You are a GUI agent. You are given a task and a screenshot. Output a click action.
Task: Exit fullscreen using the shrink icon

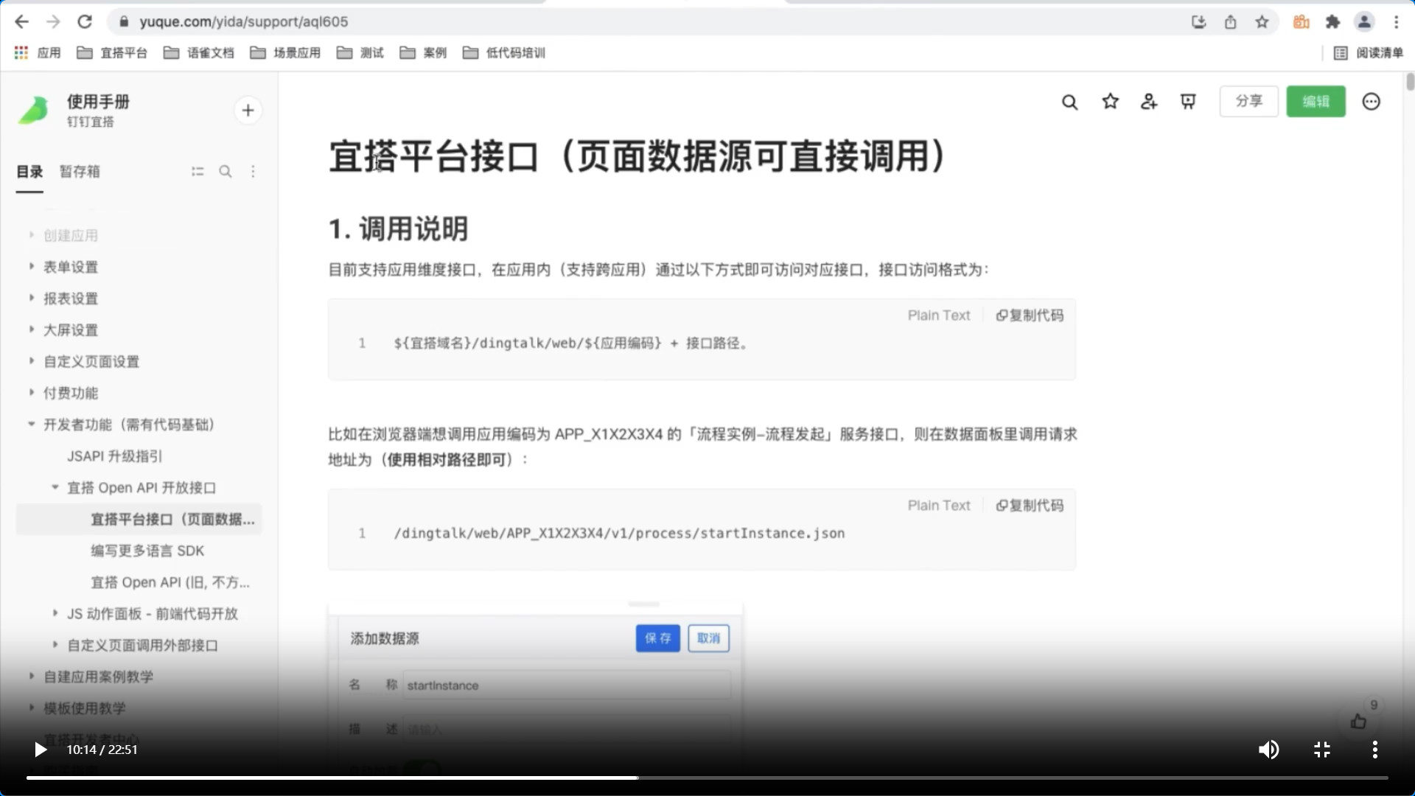pyautogui.click(x=1321, y=750)
